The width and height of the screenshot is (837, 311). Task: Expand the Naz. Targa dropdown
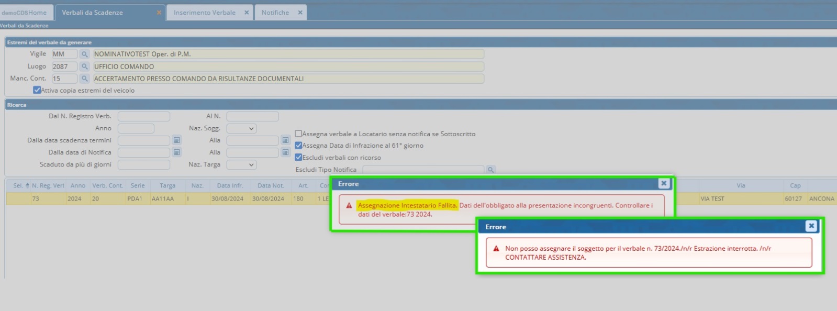point(241,164)
